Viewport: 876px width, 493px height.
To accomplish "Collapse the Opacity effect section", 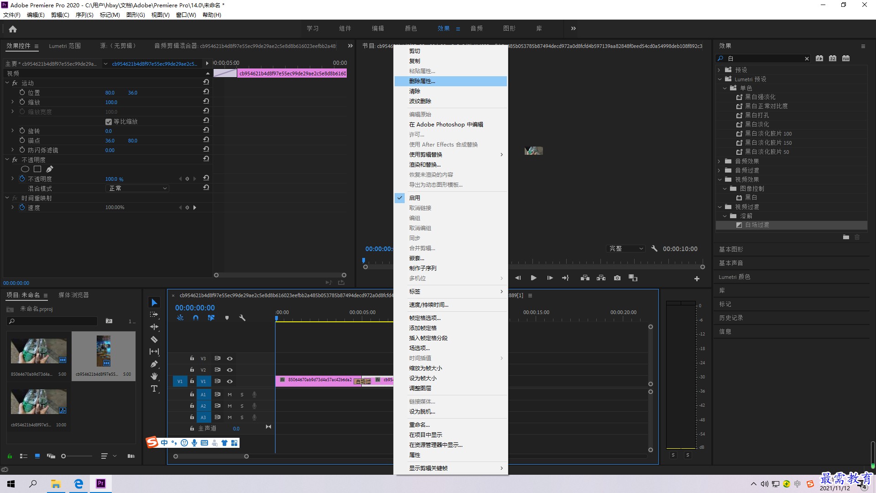I will pyautogui.click(x=7, y=159).
